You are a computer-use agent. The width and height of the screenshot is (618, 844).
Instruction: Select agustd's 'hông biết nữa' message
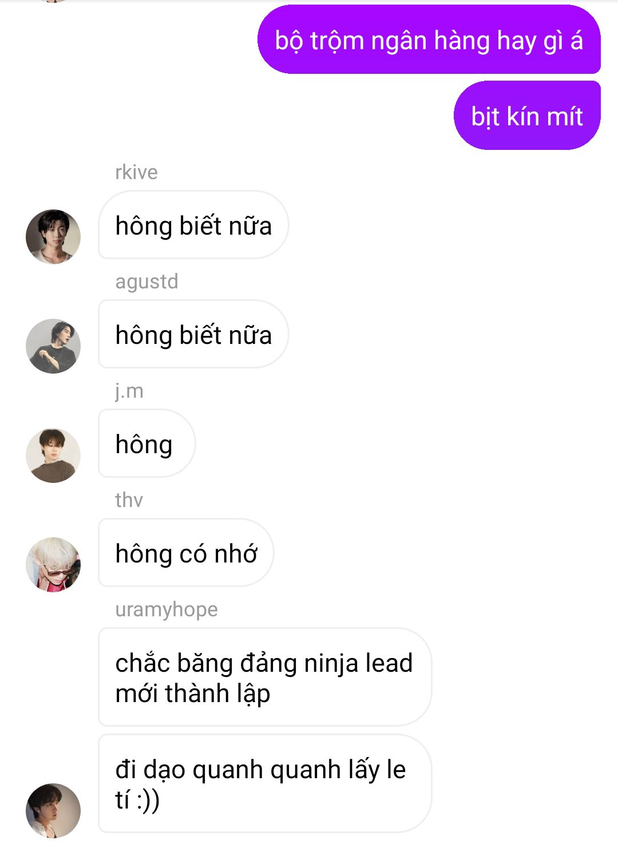[193, 334]
